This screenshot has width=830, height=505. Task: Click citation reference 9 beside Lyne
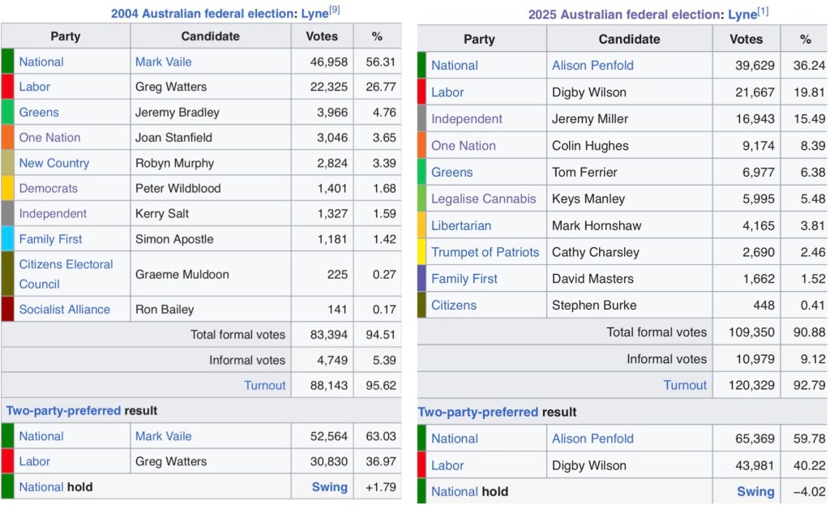coord(334,10)
